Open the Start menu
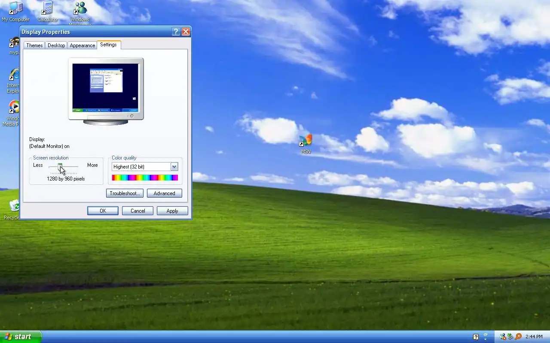 point(21,337)
